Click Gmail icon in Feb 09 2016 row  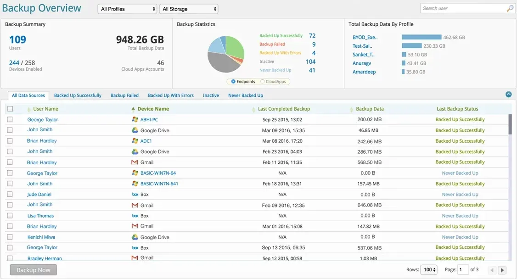(x=135, y=205)
